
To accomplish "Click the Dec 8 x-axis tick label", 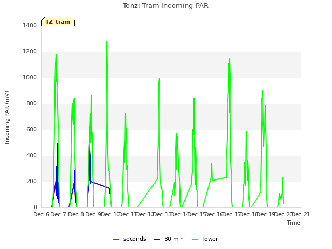I will (x=76, y=214).
